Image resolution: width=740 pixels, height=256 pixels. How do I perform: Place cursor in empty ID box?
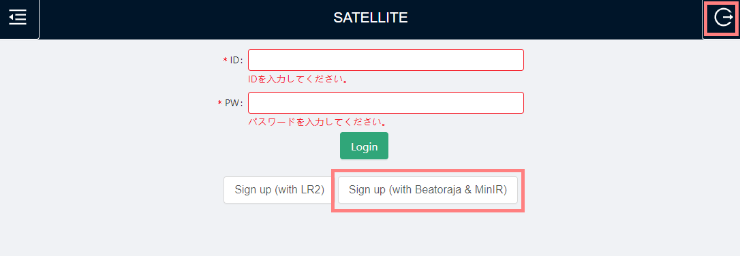coord(386,60)
